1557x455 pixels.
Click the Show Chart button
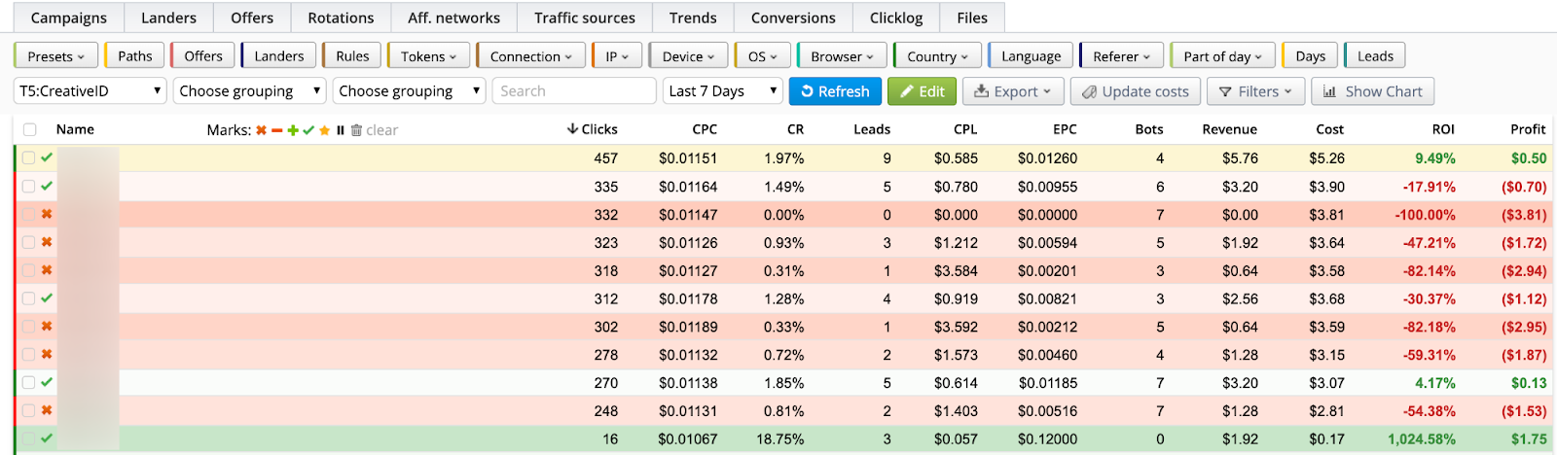[x=1372, y=91]
